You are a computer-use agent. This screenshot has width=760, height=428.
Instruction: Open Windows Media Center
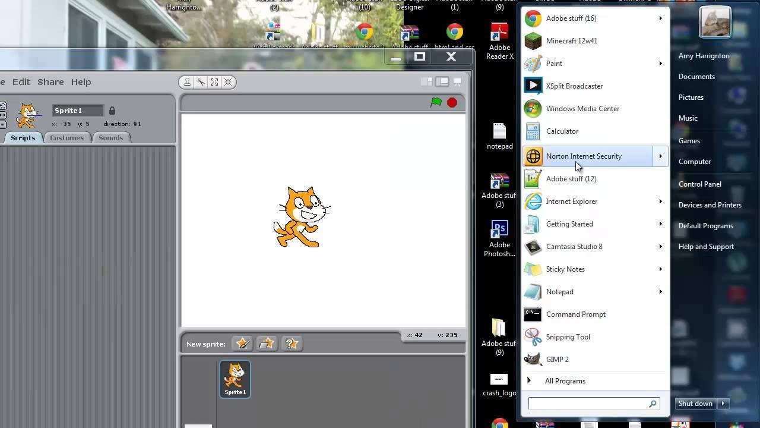tap(596, 109)
